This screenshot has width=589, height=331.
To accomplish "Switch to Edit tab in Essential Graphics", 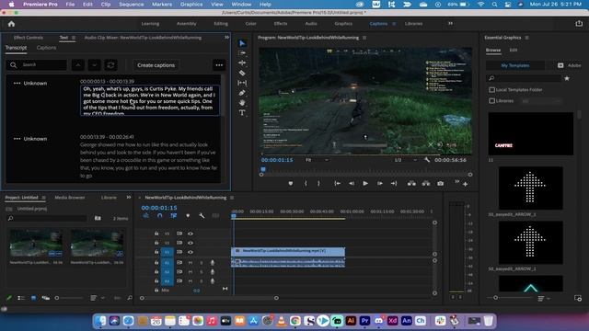I will point(514,50).
